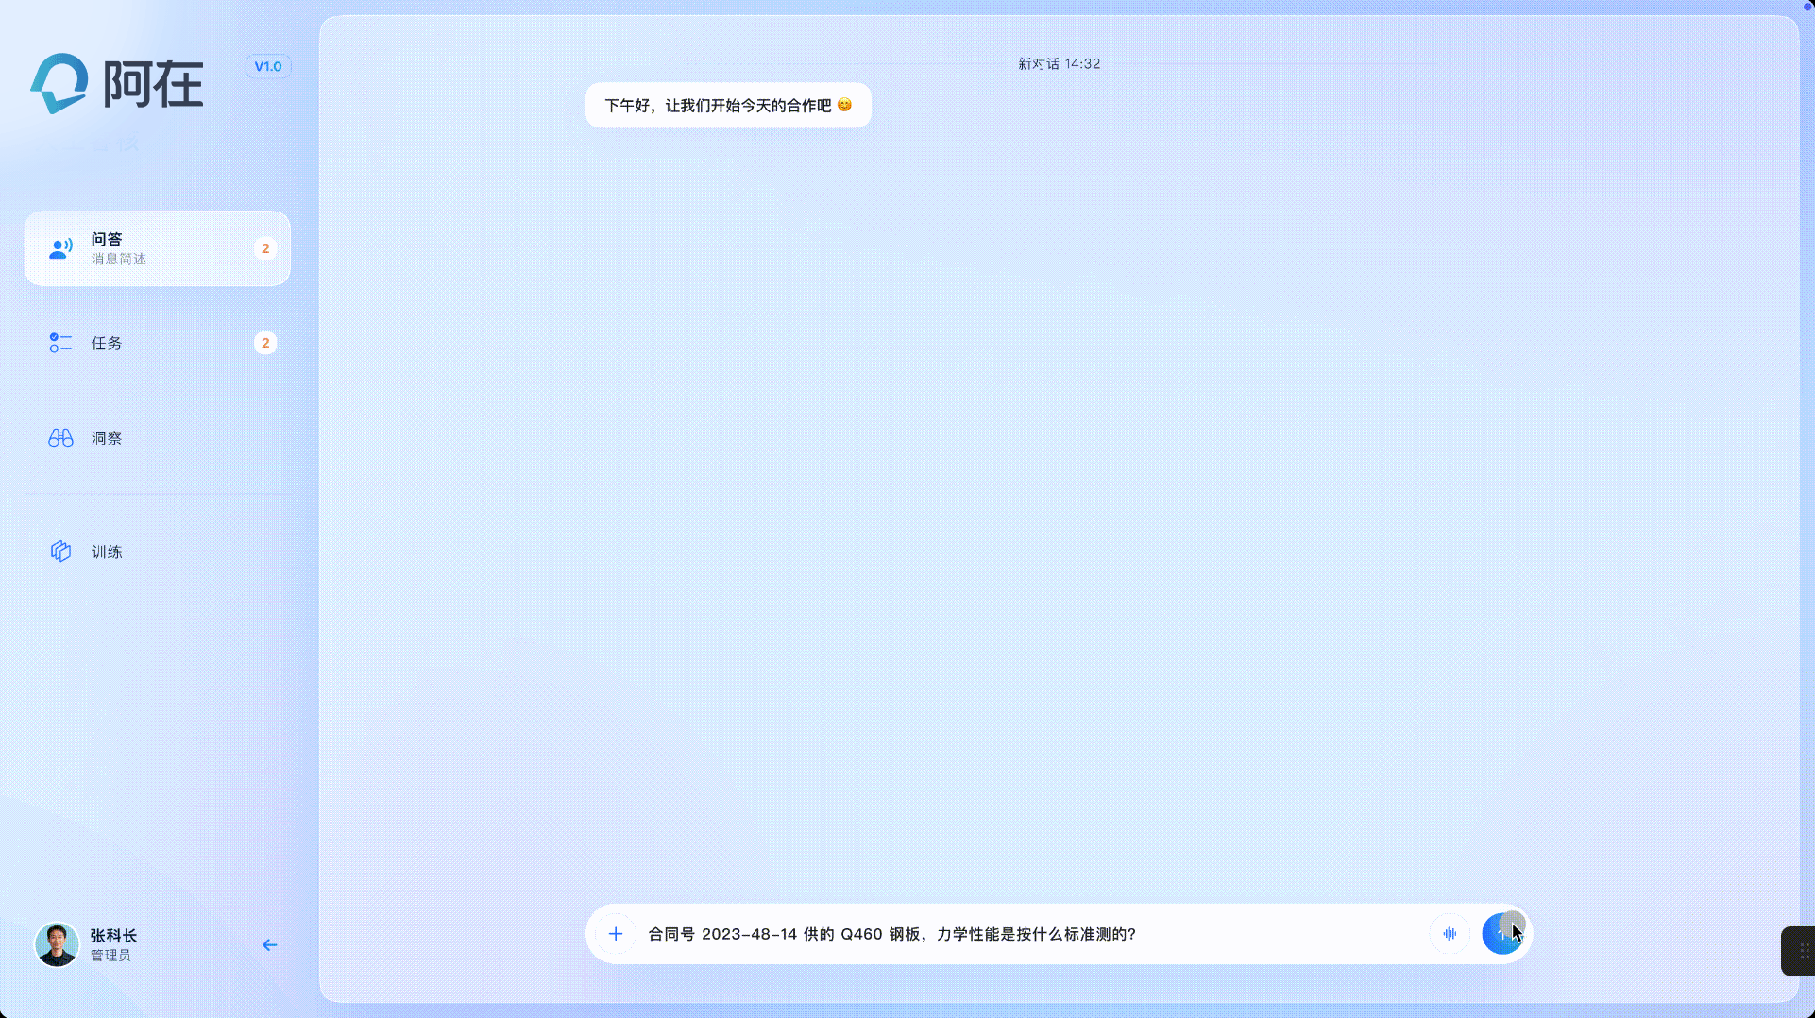The width and height of the screenshot is (1815, 1018).
Task: Send the message with blue send button
Action: [1501, 934]
